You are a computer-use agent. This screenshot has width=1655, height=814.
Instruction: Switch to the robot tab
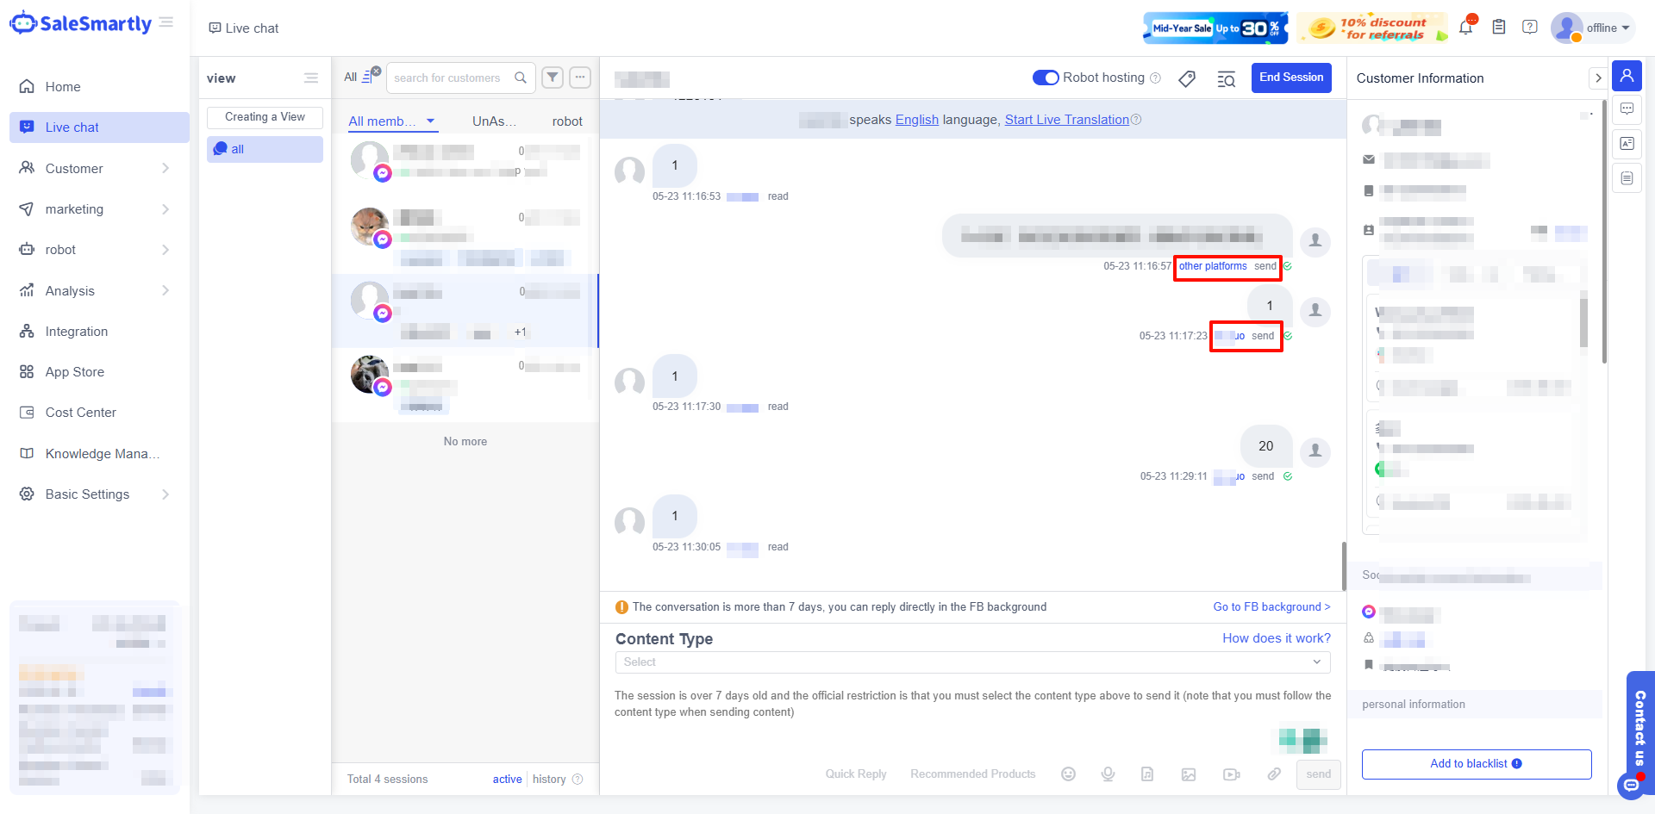567,121
